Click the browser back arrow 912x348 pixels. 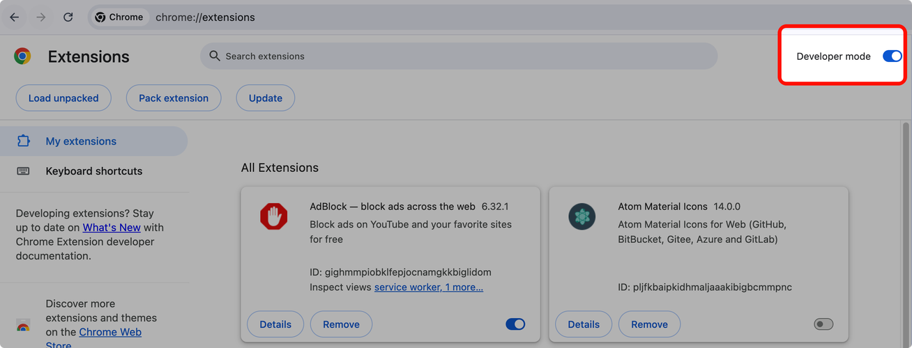tap(14, 17)
